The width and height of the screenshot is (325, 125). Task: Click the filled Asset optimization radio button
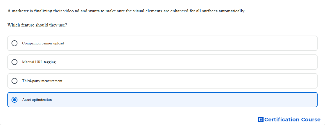pos(14,100)
